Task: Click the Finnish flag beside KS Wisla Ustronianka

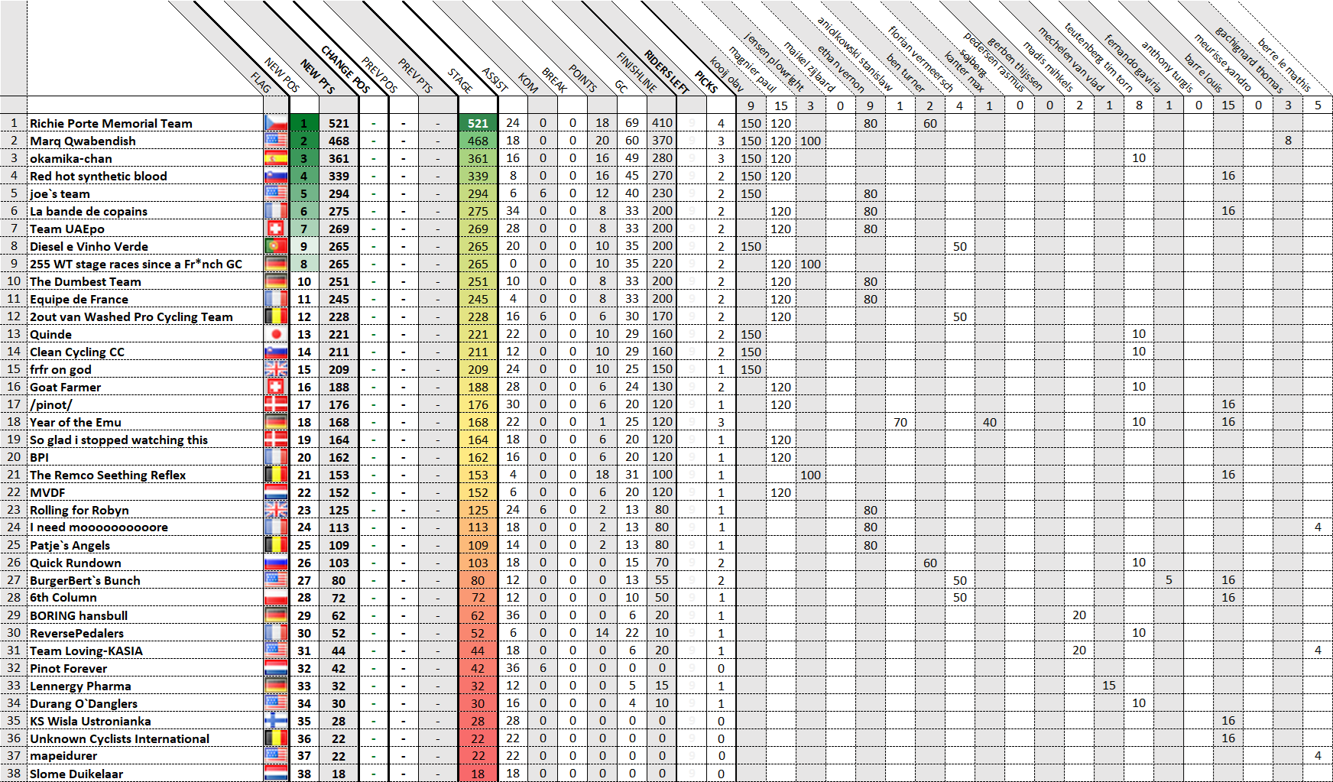Action: [x=276, y=721]
